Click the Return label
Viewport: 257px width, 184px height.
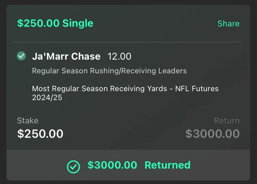[x=227, y=121]
